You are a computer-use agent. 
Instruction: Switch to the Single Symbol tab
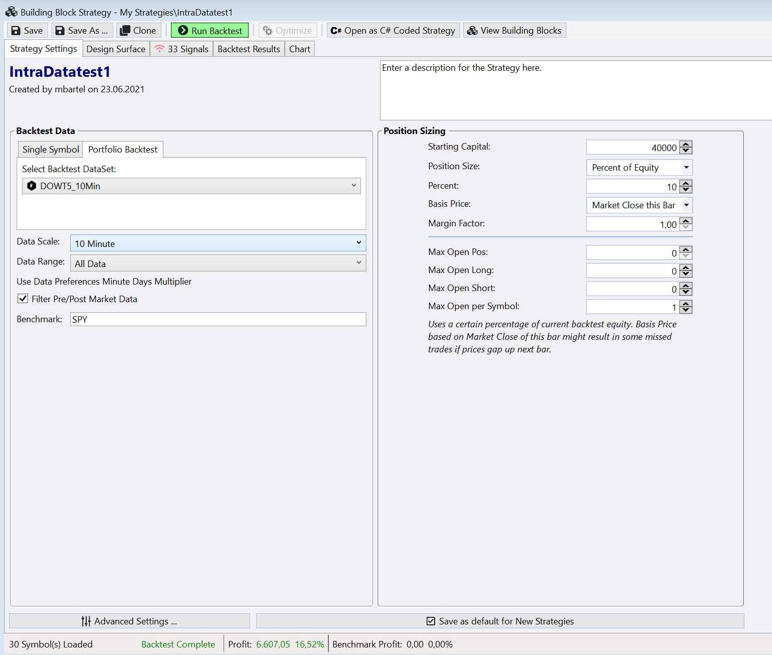(x=50, y=149)
